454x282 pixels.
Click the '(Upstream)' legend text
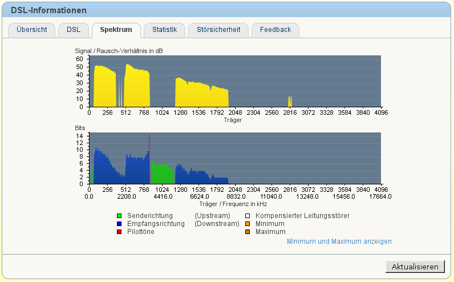[212, 216]
